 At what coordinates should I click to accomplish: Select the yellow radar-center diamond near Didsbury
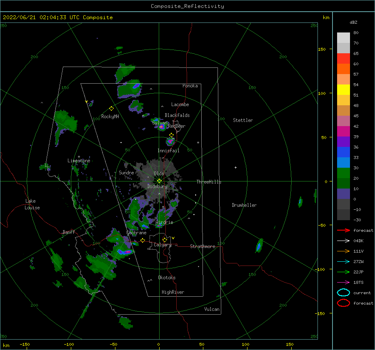(x=159, y=181)
